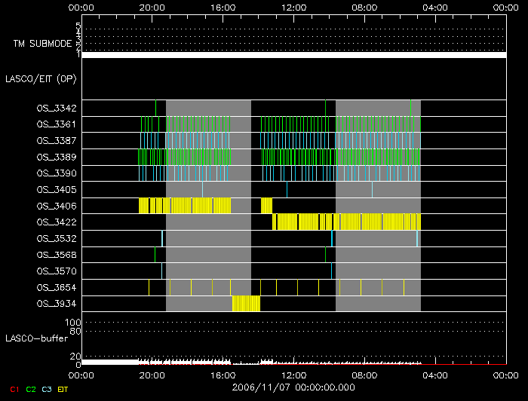The width and height of the screenshot is (528, 401).
Task: Click the 16:00 tick on the top axis
Action: pos(223,7)
